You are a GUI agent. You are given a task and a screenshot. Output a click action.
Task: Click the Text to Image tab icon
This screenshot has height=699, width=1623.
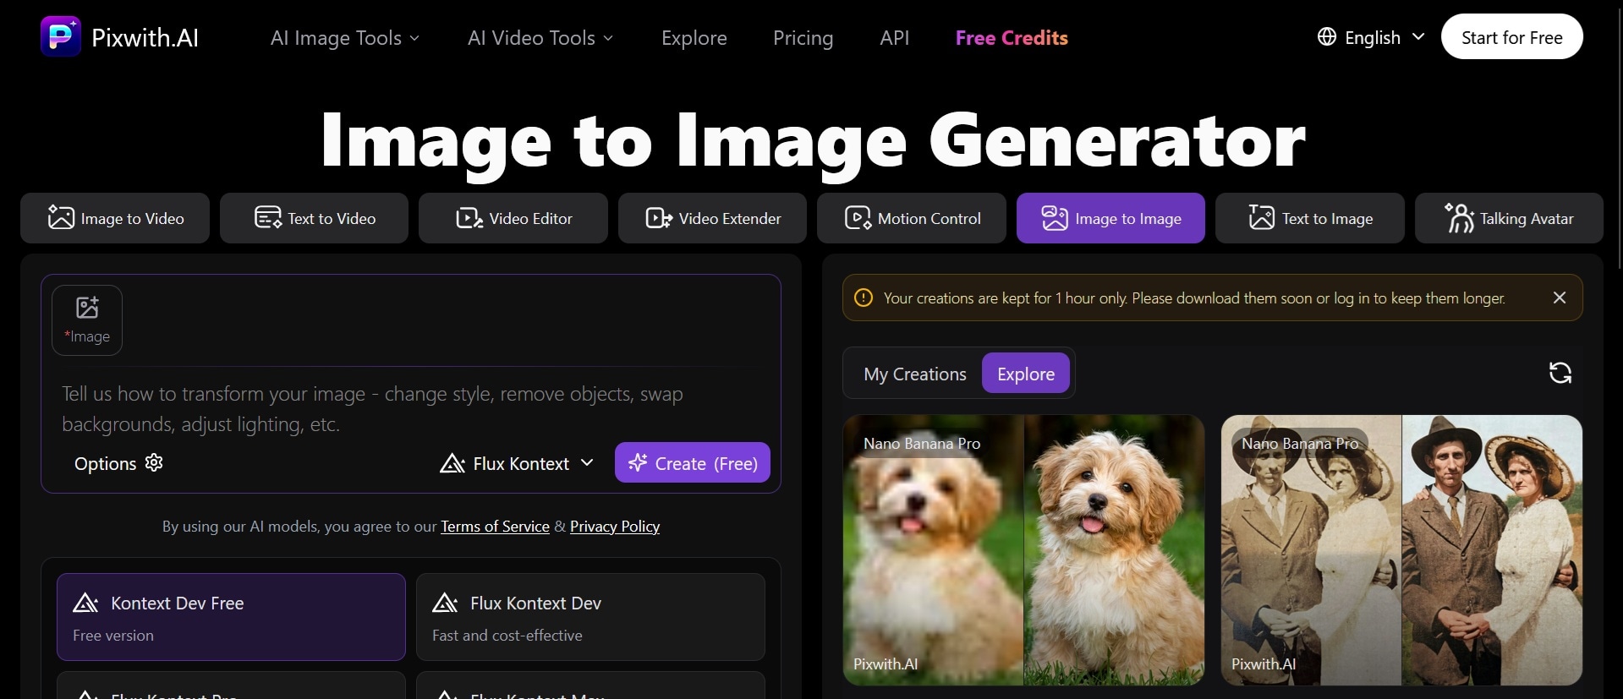[1262, 218]
